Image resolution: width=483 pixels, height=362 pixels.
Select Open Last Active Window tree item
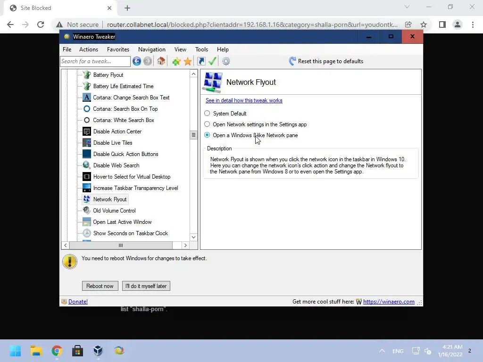pyautogui.click(x=122, y=222)
